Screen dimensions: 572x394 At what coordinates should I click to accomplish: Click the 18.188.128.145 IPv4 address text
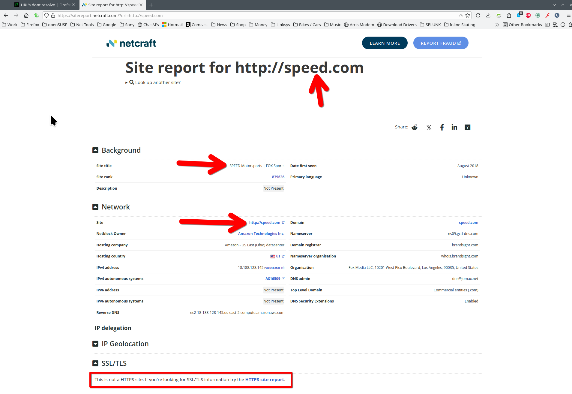click(250, 268)
